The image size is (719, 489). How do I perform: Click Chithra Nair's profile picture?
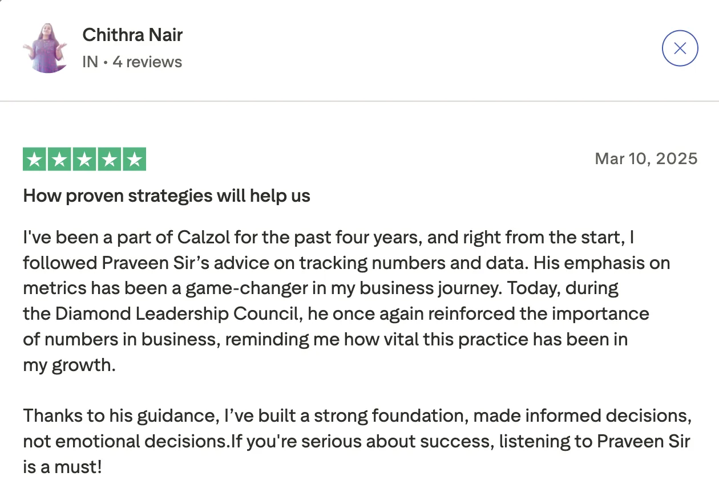click(46, 48)
